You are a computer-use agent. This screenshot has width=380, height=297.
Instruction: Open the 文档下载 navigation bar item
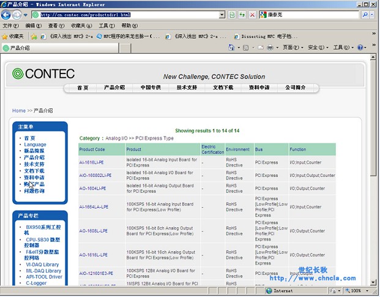tap(223, 88)
